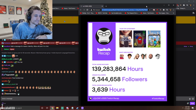This screenshot has height=110, width=196.
Task: Open File Explorer from the taskbar
Action: (57, 108)
